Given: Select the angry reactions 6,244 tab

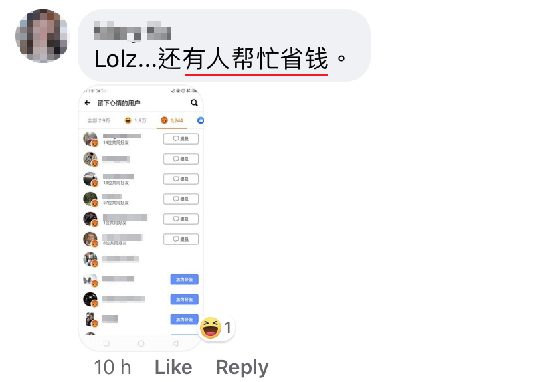Looking at the screenshot, I should (172, 120).
